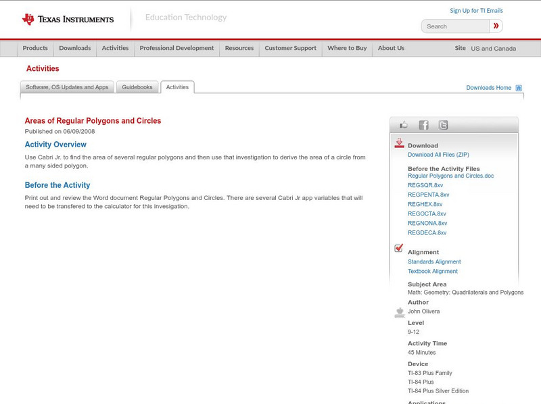
Task: Click the 9-12 level value
Action: tap(413, 332)
